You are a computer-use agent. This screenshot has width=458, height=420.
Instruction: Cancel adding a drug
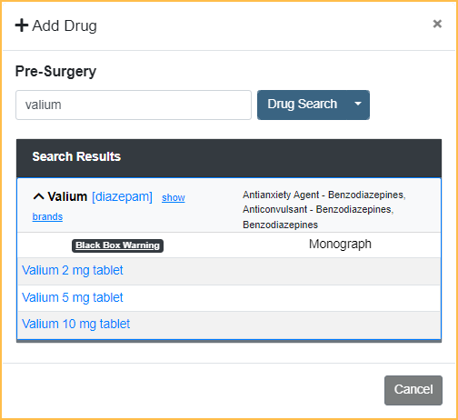tap(413, 390)
